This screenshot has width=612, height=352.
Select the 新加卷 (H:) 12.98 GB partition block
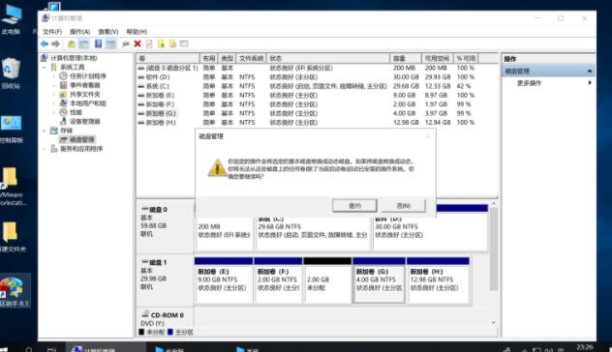[x=438, y=280]
